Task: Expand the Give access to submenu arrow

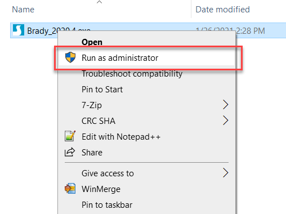Action: pyautogui.click(x=226, y=173)
